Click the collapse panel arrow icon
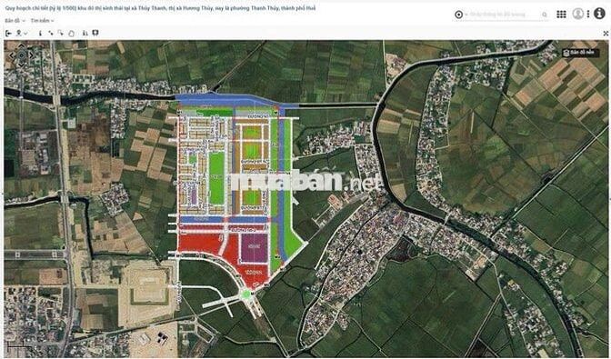611x359 pixels. tap(8, 33)
